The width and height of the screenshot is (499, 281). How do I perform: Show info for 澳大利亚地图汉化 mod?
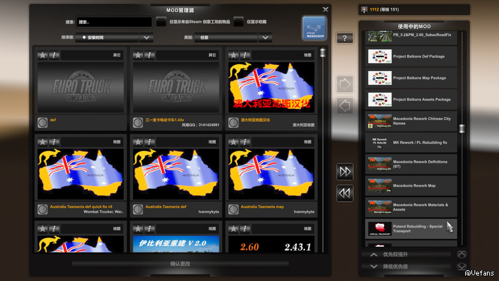point(245,55)
